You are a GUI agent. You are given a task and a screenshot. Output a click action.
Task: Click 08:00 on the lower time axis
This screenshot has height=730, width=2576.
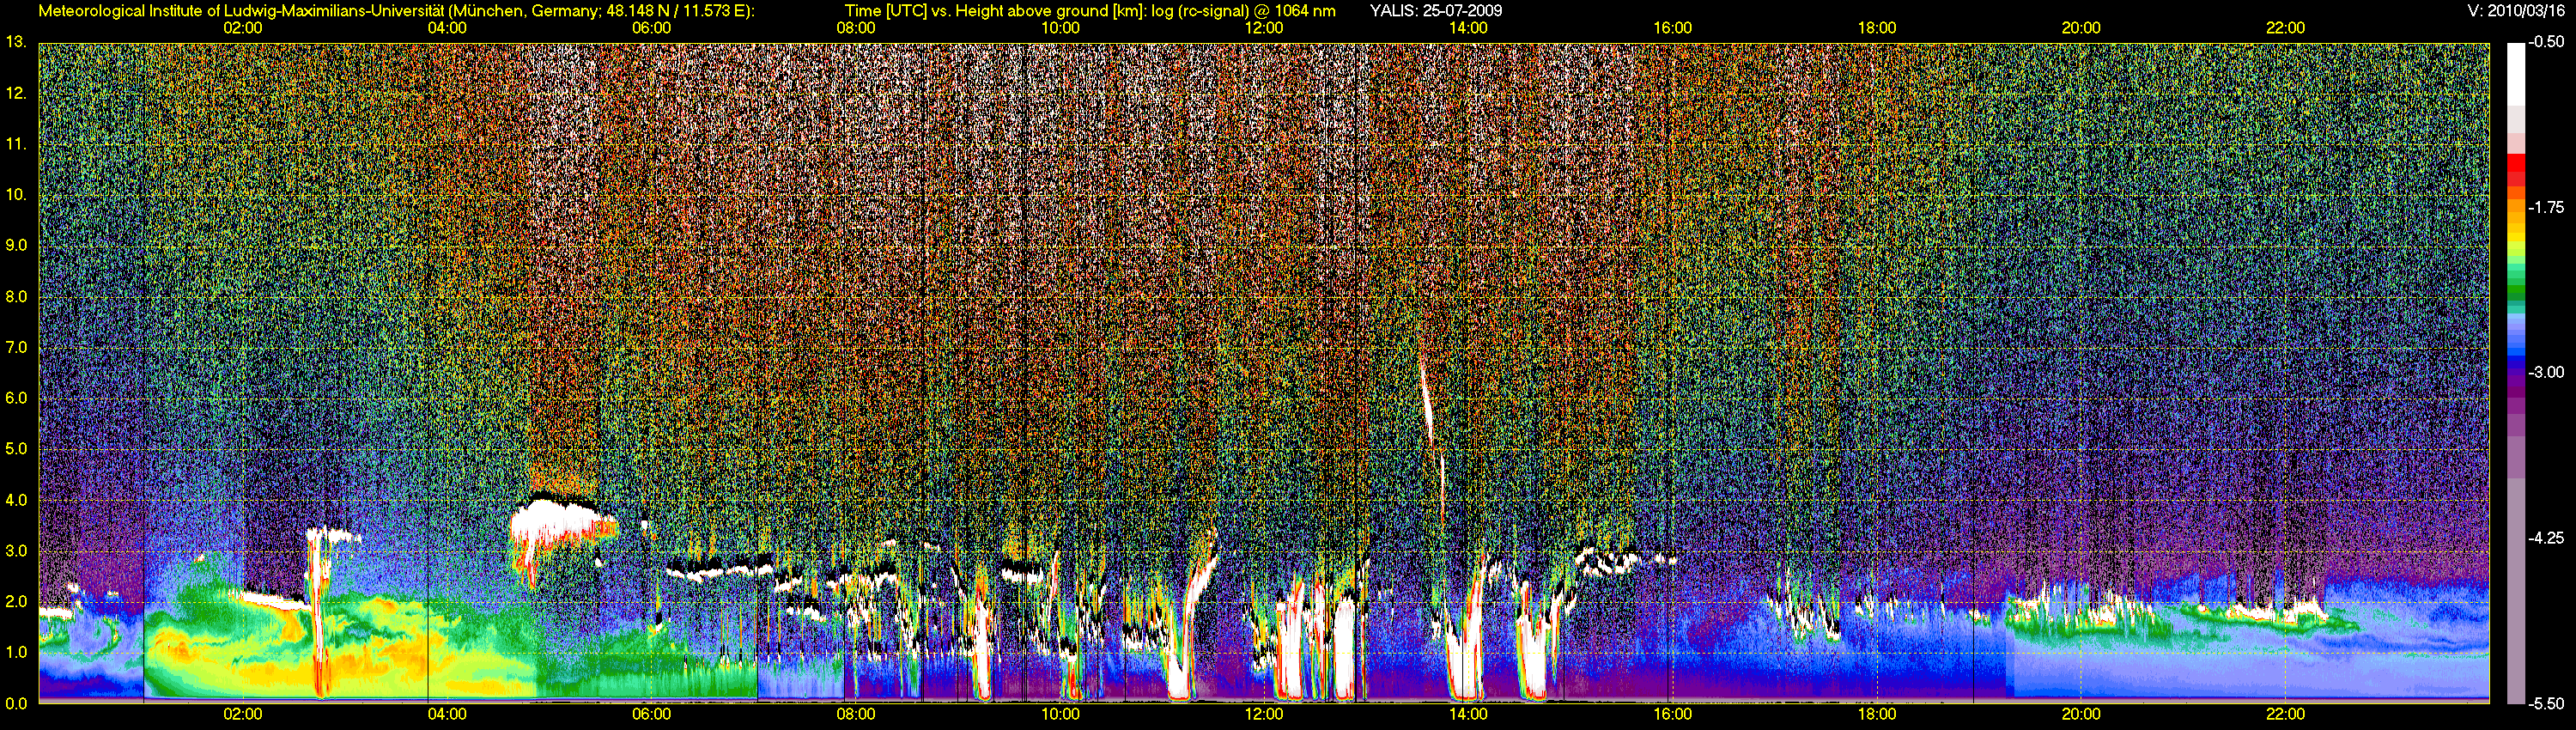[856, 715]
